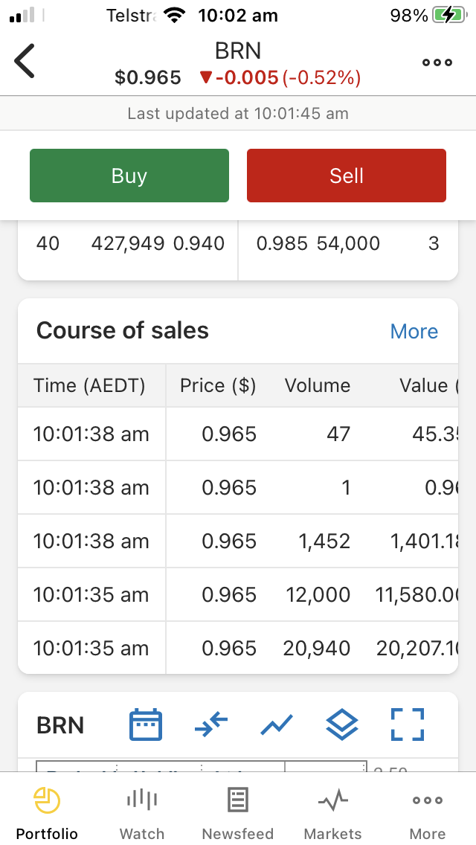Image resolution: width=476 pixels, height=845 pixels.
Task: Expand chart to fullscreen
Action: pyautogui.click(x=407, y=724)
